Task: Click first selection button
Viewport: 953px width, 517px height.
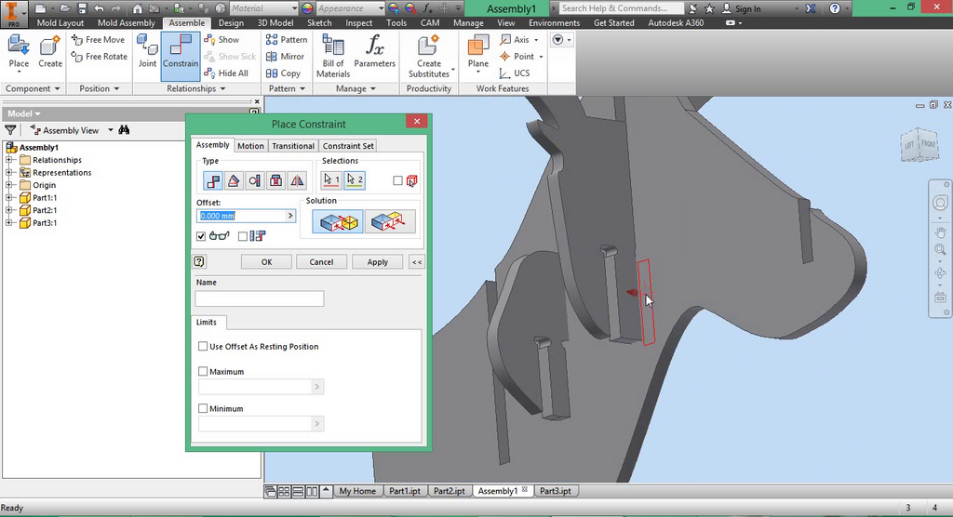Action: tap(331, 180)
